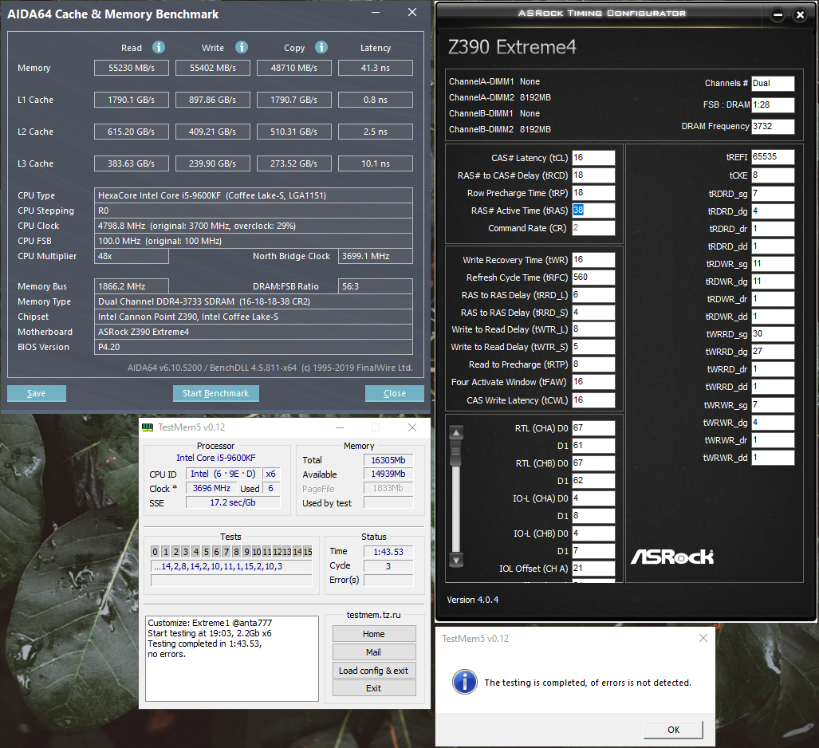Click the tRRD_L field
This screenshot has width=819, height=748.
pyautogui.click(x=593, y=294)
